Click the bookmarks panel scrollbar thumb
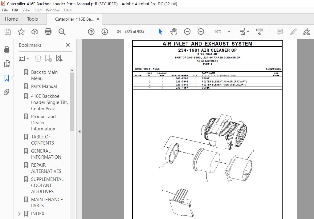The width and height of the screenshot is (314, 219). pos(72,102)
